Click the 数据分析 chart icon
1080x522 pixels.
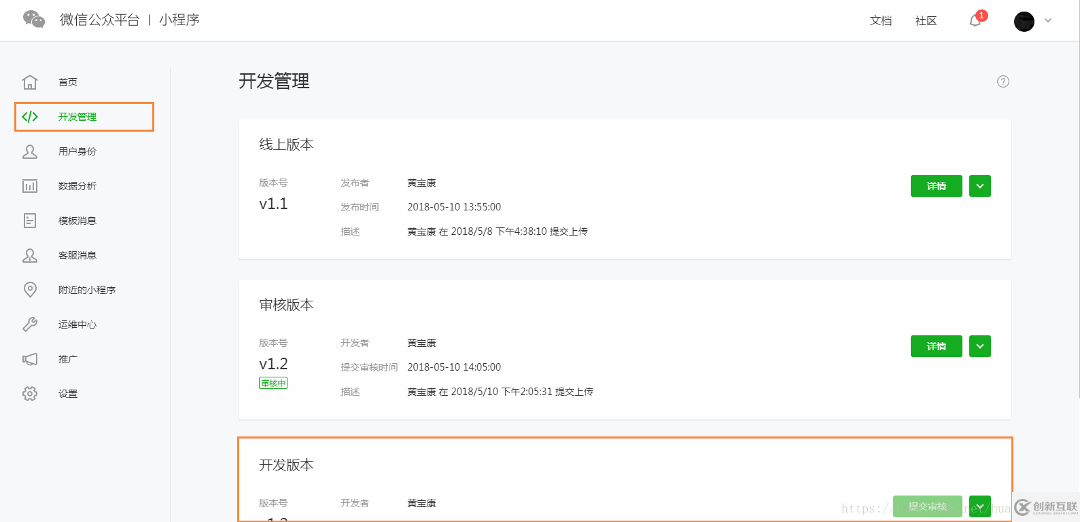pyautogui.click(x=30, y=186)
